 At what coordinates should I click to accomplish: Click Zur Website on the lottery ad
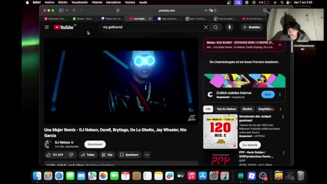click(x=250, y=145)
